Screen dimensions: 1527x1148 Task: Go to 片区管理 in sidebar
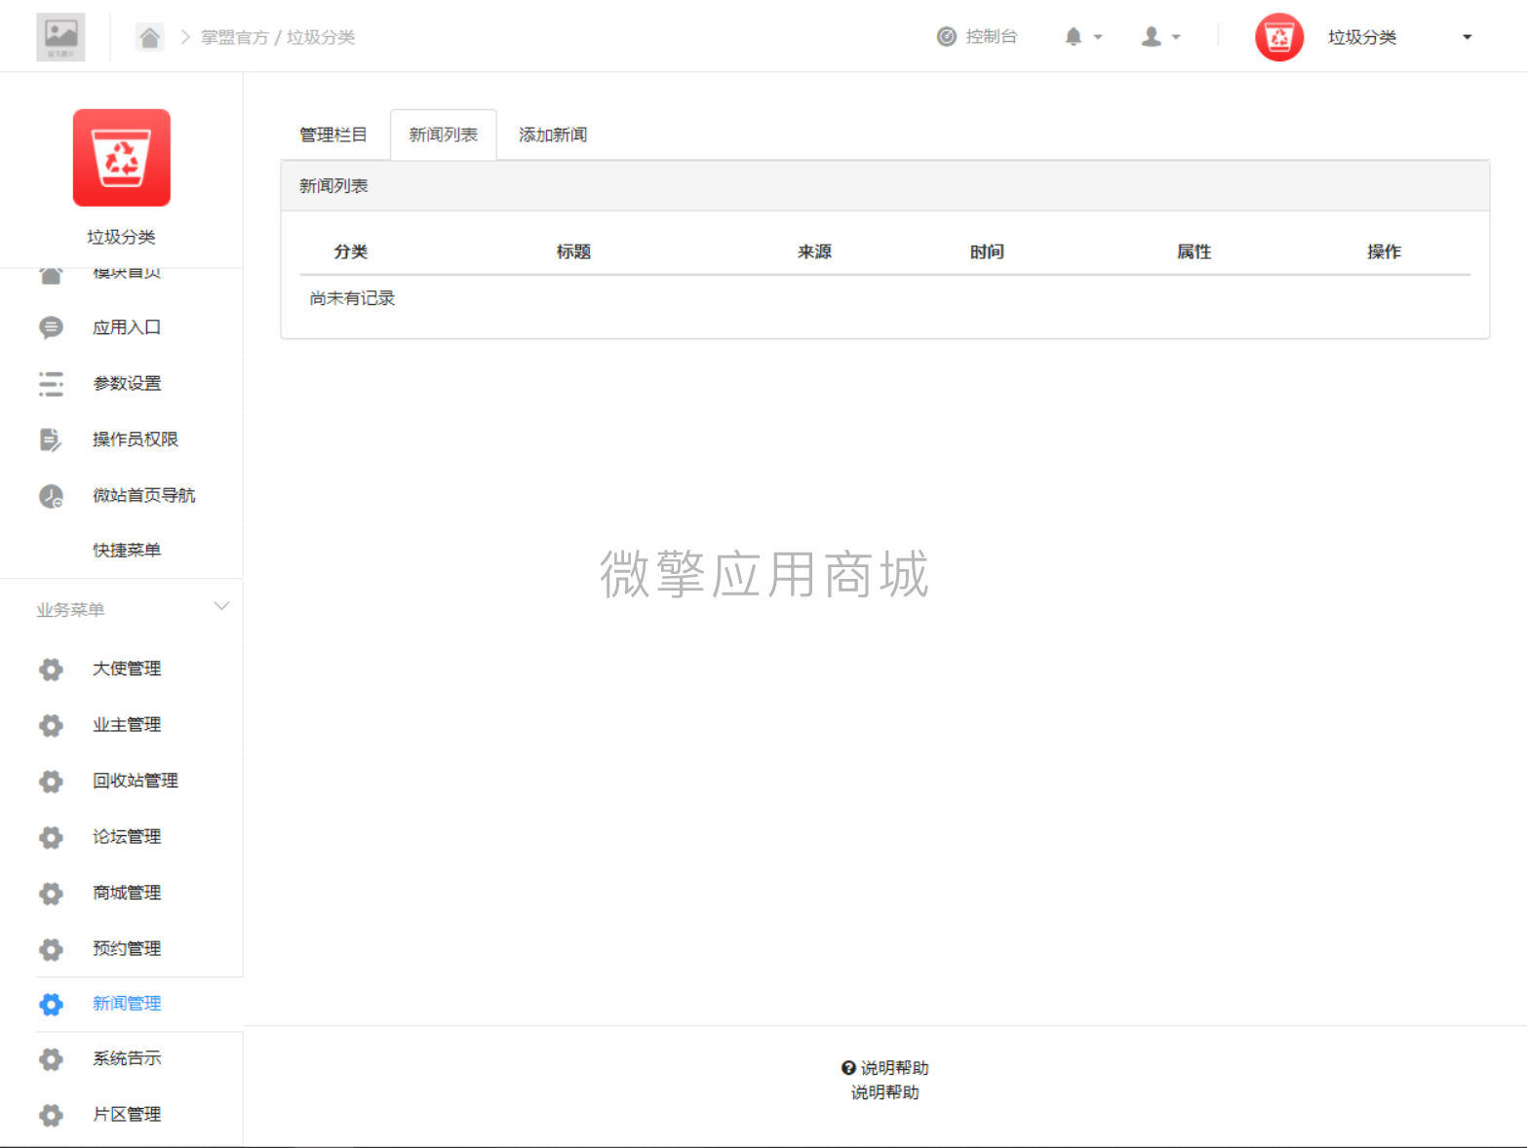pos(127,1115)
